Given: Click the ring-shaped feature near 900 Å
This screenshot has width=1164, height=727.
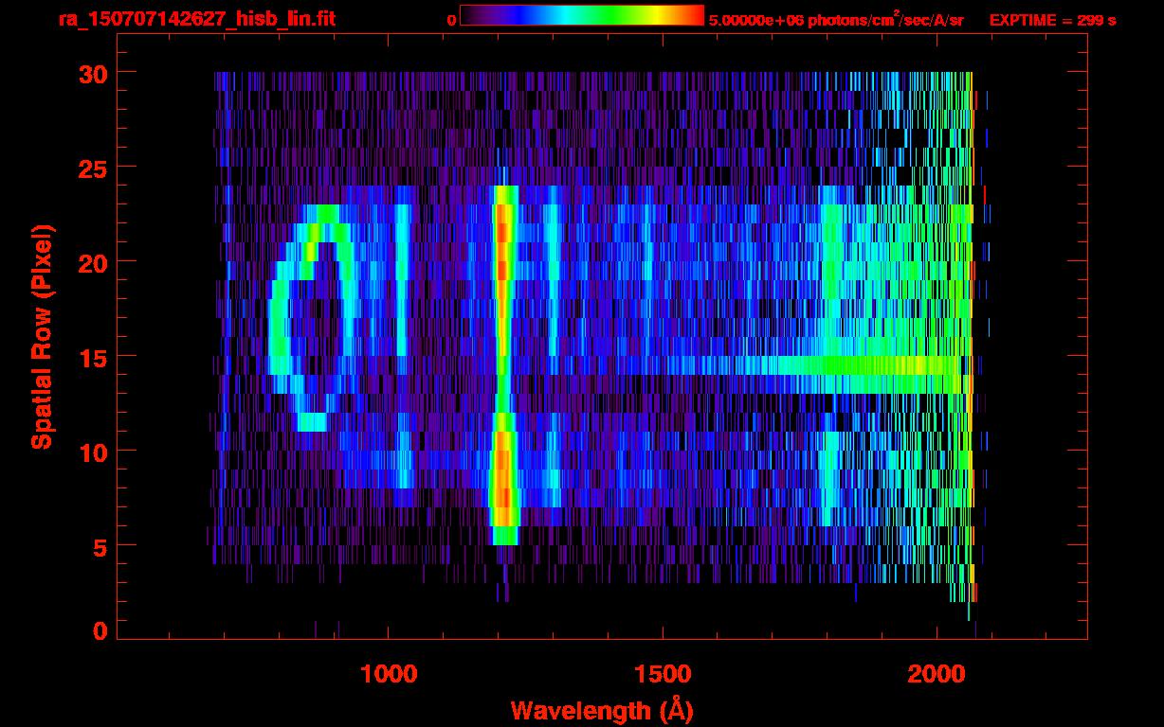Looking at the screenshot, I should (312, 317).
